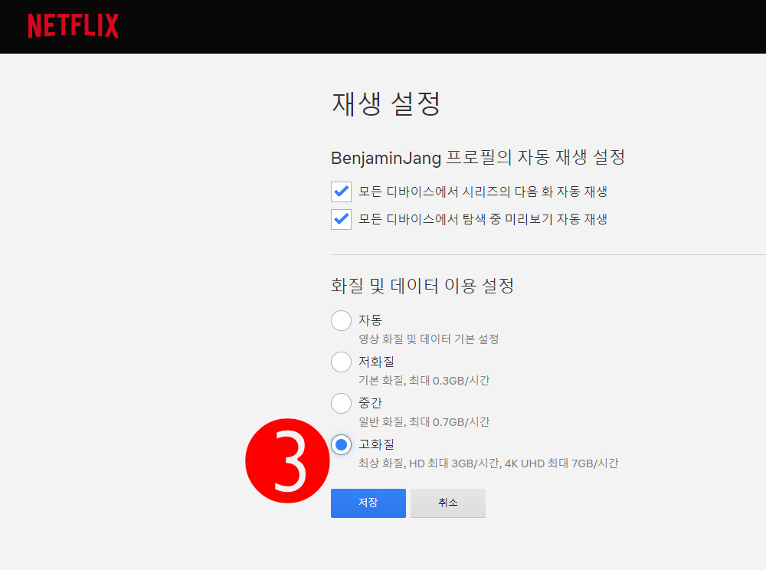766x570 pixels.
Task: Click the BenjaminJang 프로필의 자동 재생 설정 heading
Action: (478, 157)
